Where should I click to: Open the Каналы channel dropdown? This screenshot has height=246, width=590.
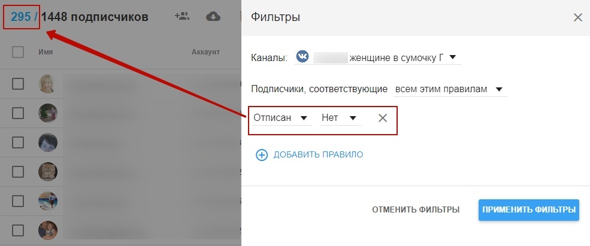click(x=452, y=58)
